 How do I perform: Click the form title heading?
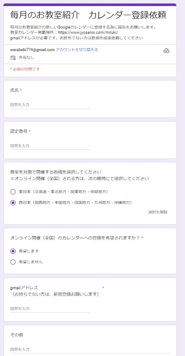point(88,15)
